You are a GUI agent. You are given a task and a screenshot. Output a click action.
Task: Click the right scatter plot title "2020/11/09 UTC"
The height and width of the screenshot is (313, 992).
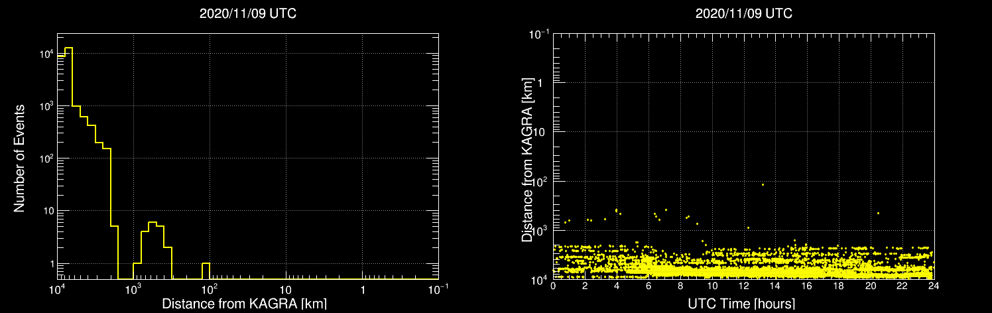(743, 14)
